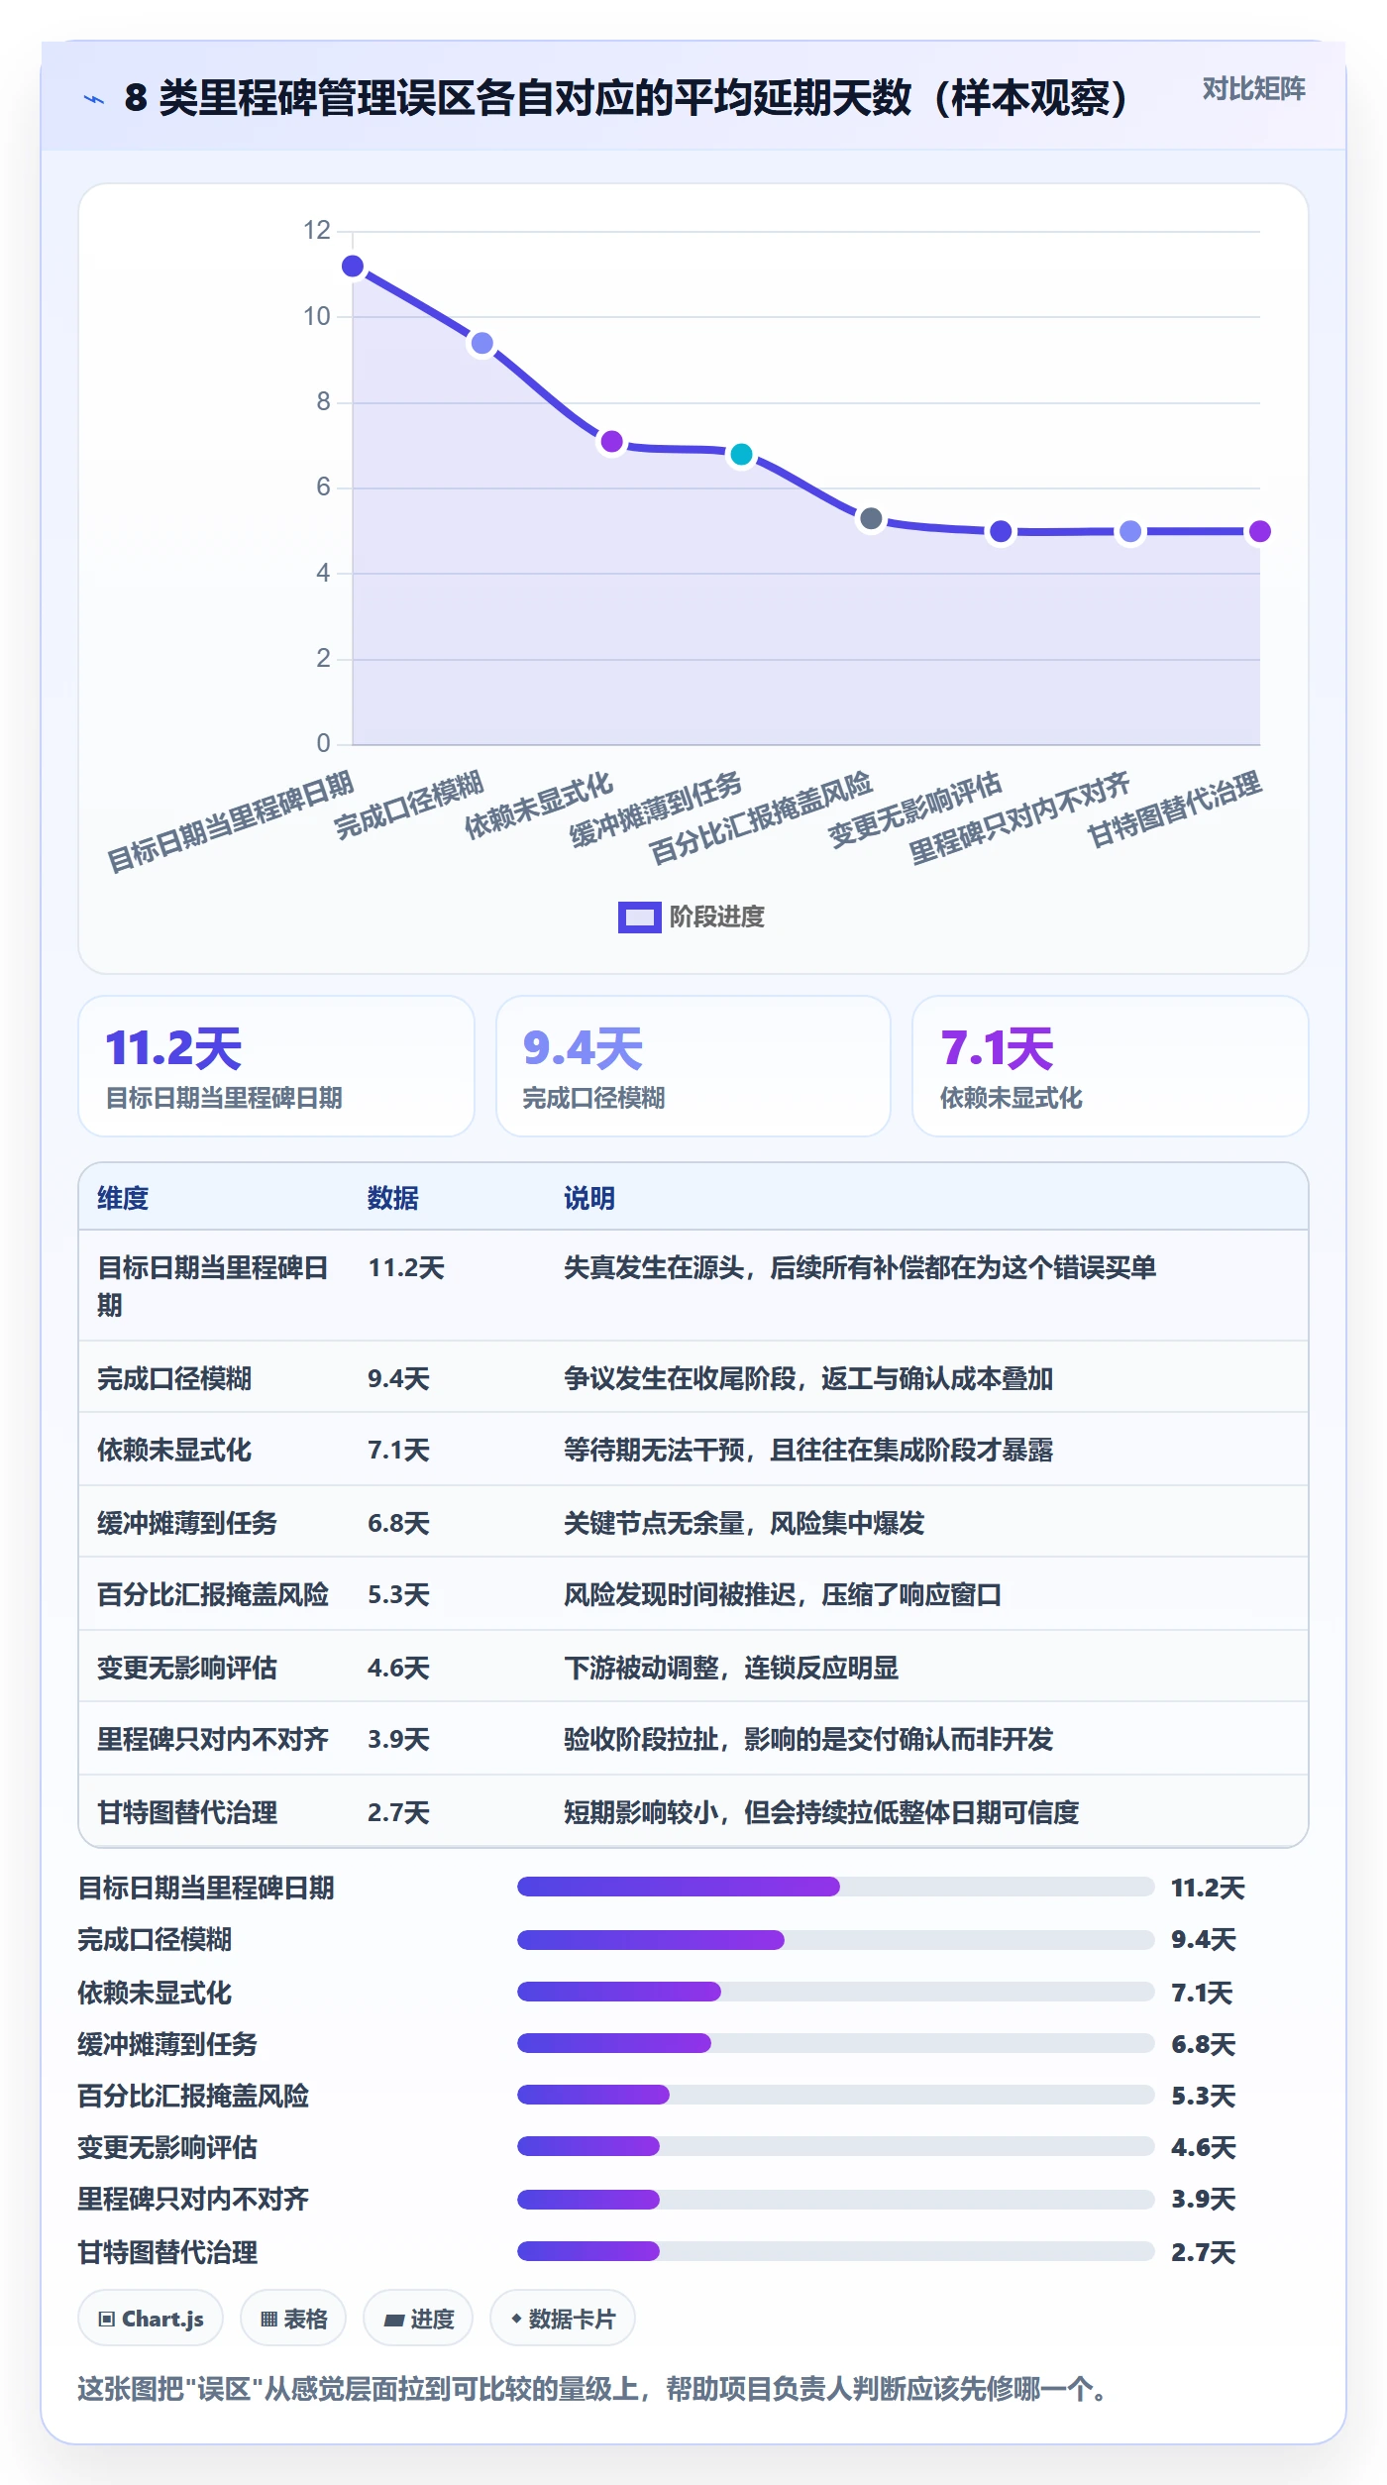Click the 维度 column header
Viewport: 1387px width, 2485px height.
[123, 1198]
